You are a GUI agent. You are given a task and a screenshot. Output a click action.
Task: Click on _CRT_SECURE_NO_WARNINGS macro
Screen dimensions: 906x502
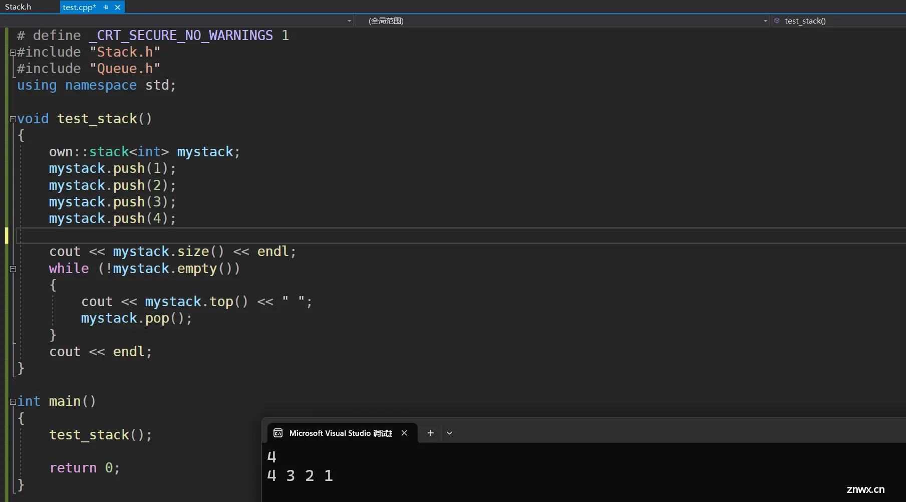pos(181,36)
